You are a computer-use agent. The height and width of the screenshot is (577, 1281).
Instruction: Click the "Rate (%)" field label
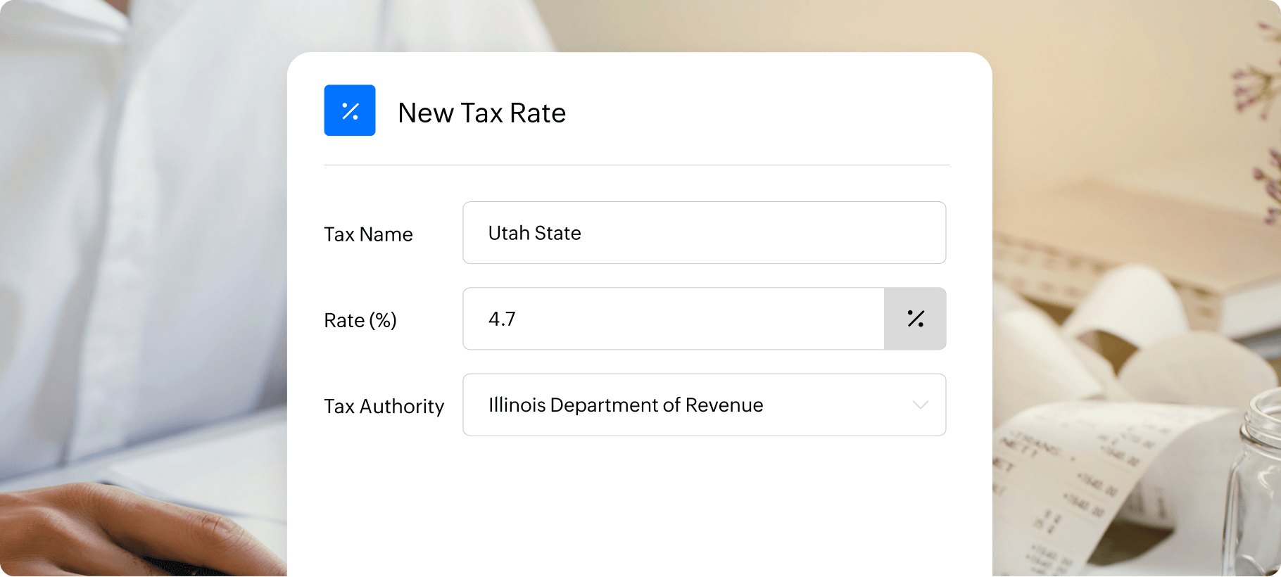[x=360, y=320]
